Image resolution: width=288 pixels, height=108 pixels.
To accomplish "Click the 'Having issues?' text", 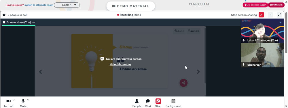I will coord(15,5).
